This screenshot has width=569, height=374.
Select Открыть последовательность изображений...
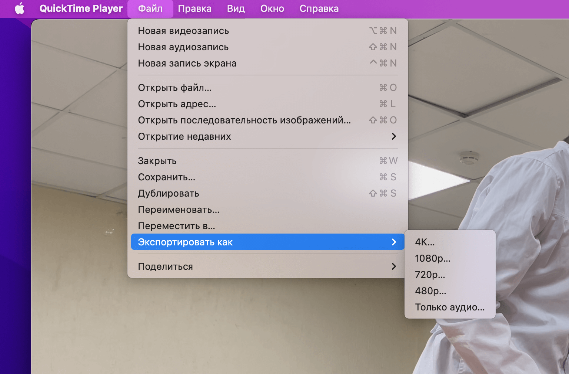click(x=244, y=120)
